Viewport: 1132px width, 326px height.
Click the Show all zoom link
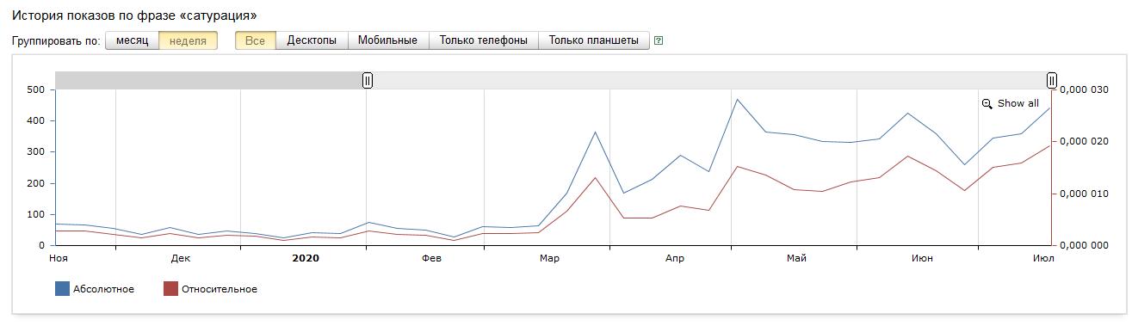pyautogui.click(x=1018, y=103)
